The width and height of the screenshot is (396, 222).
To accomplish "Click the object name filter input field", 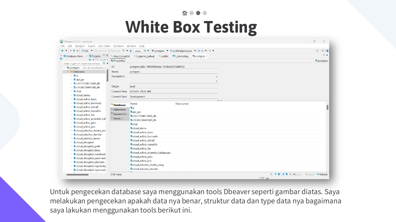I will pyautogui.click(x=82, y=64).
